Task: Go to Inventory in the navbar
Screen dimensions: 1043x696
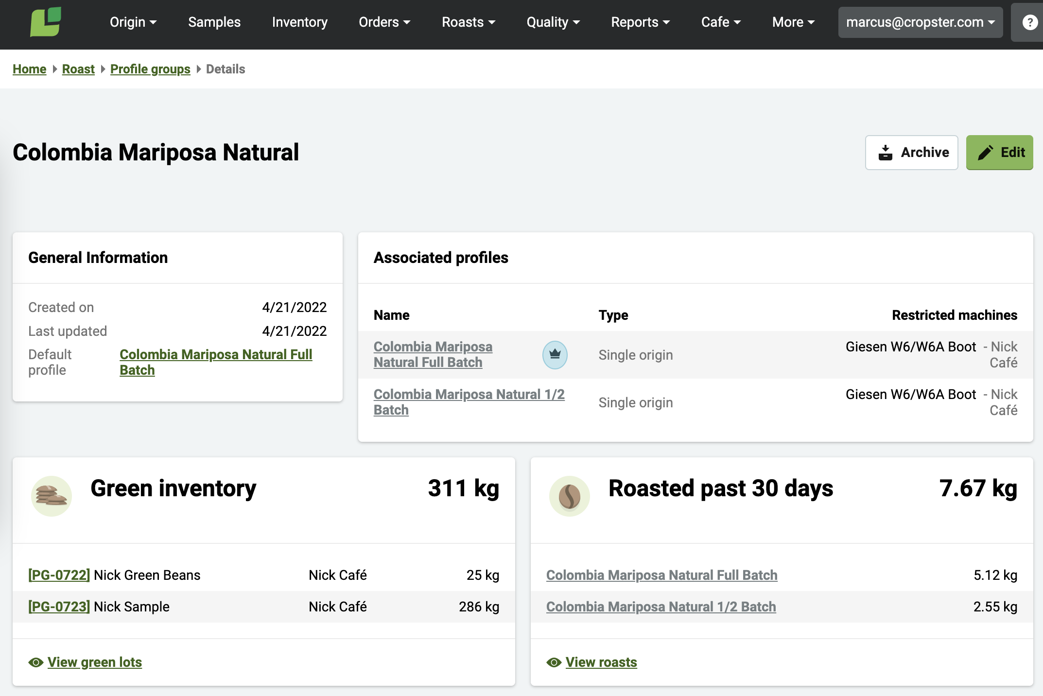Action: [x=299, y=22]
